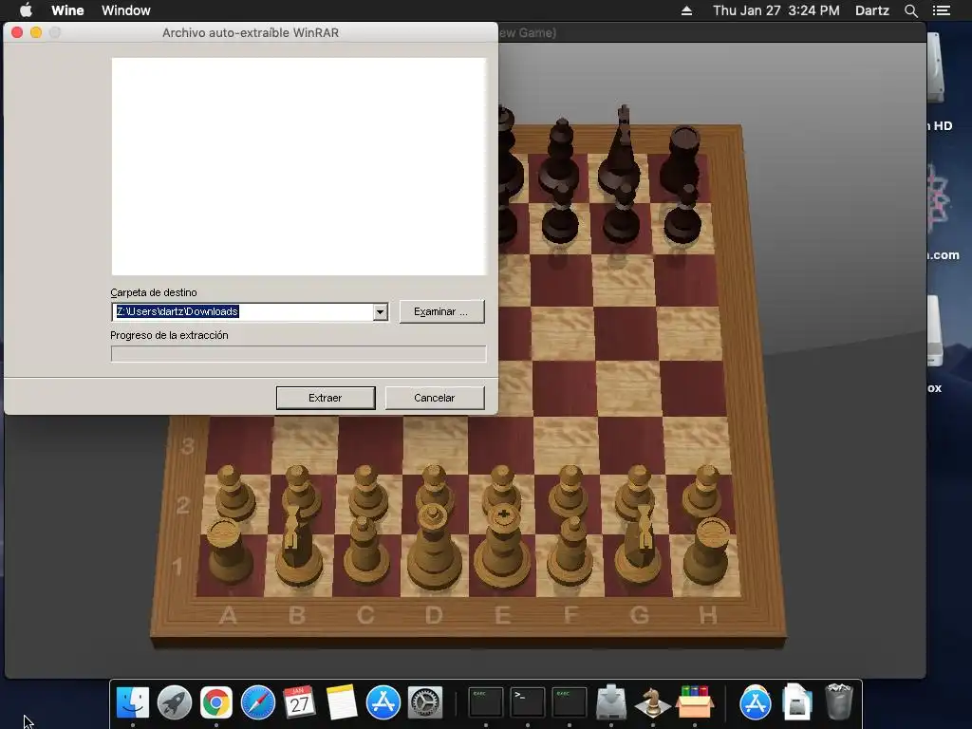Select the white pawn on A2
This screenshot has height=729, width=972.
tap(233, 493)
